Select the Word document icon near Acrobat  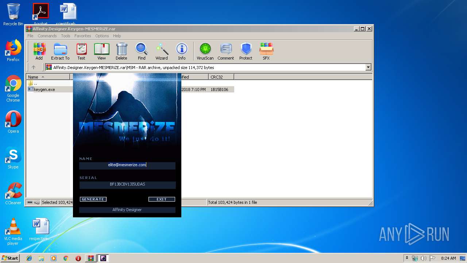click(68, 15)
